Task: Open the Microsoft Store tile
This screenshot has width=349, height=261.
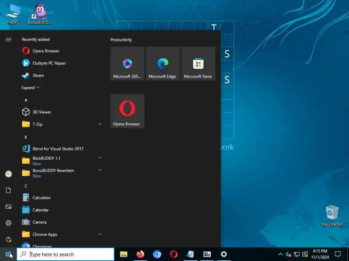Action: click(x=198, y=64)
